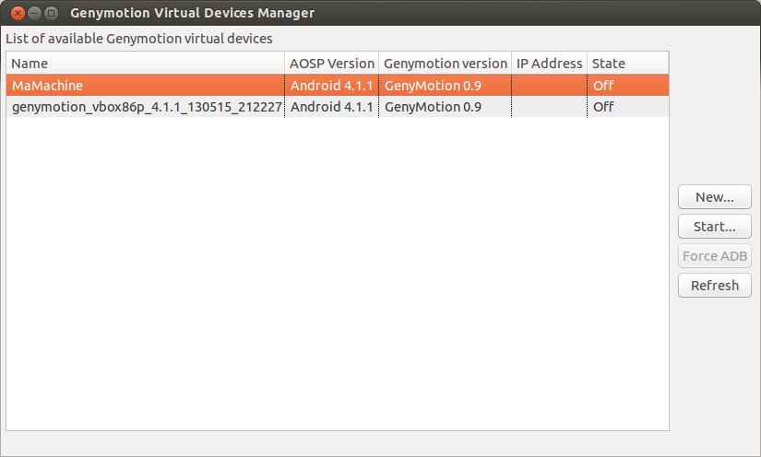The height and width of the screenshot is (457, 761).
Task: Sort by the Name column header
Action: pyautogui.click(x=146, y=64)
